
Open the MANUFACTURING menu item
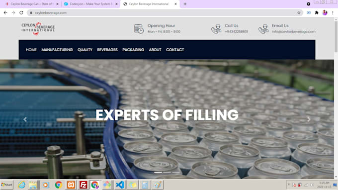pyautogui.click(x=57, y=50)
